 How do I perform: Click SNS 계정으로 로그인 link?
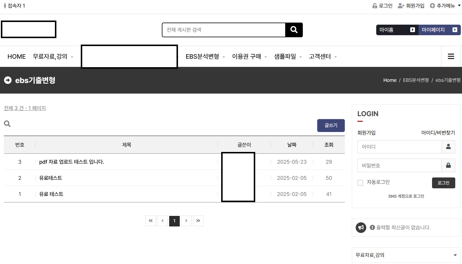pyautogui.click(x=406, y=196)
